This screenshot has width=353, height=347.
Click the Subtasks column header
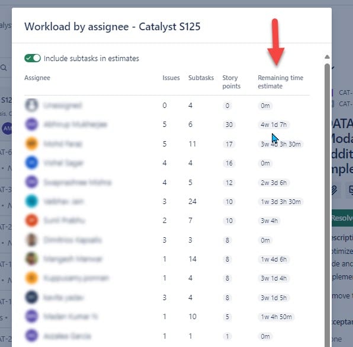(201, 78)
